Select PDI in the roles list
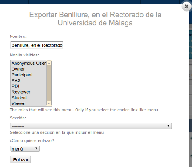 coord(28,86)
